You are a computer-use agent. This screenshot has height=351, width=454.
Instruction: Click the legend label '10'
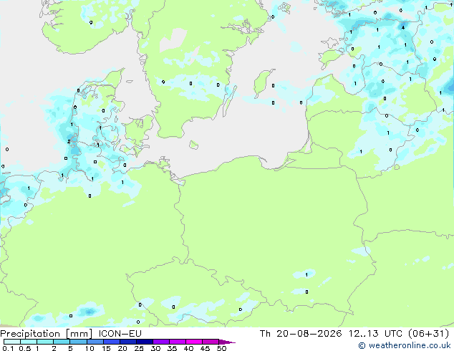click(x=90, y=348)
